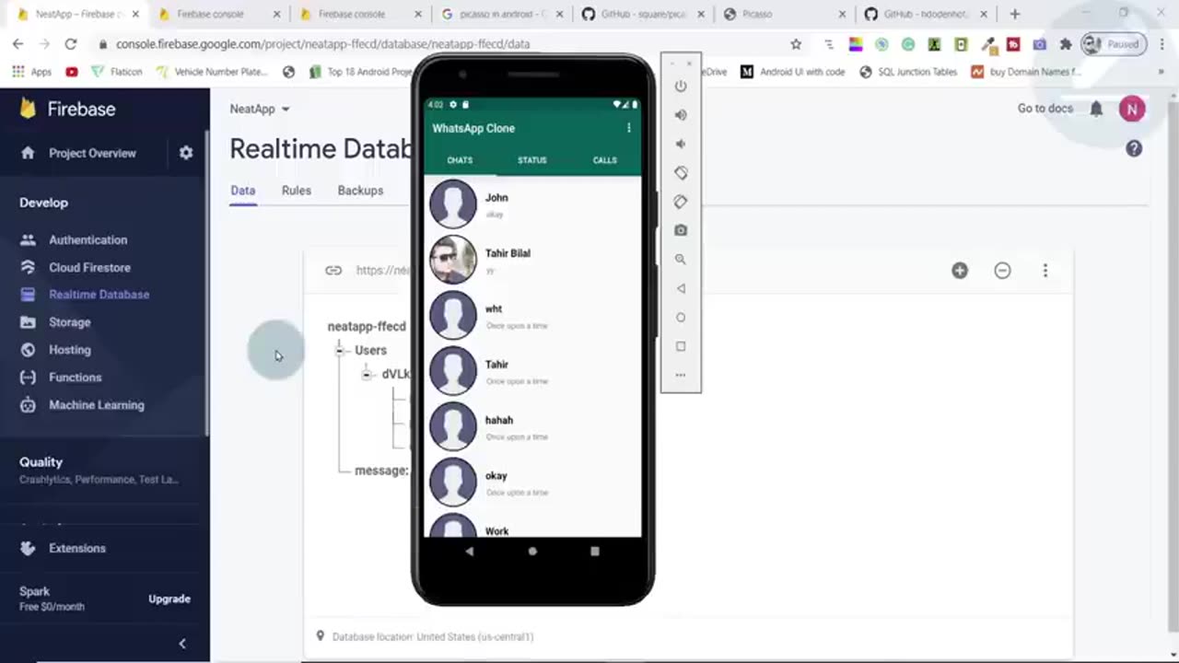Open the Apps bookmarks shortcut
The height and width of the screenshot is (663, 1179).
pyautogui.click(x=32, y=72)
